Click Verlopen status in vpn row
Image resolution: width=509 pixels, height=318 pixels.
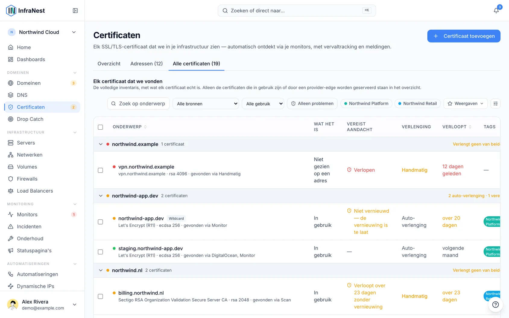[361, 170]
